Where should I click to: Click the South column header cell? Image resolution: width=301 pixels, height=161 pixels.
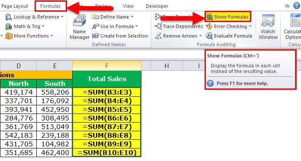click(x=55, y=84)
